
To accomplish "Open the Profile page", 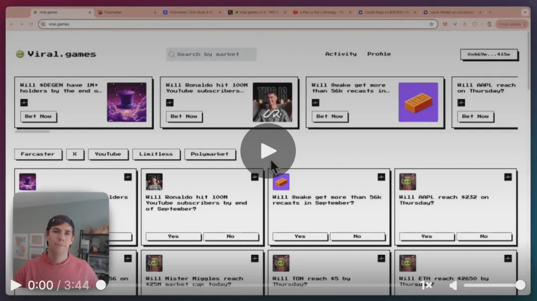I will coord(379,54).
